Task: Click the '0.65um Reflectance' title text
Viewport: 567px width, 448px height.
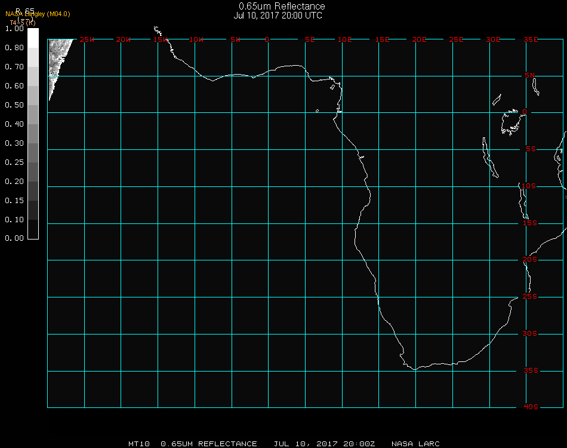Action: click(x=282, y=6)
